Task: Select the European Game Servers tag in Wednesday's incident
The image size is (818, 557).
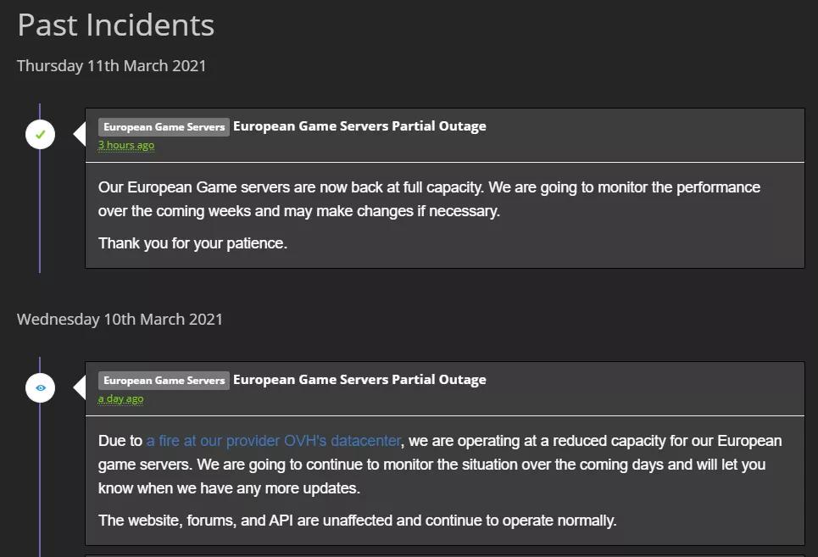Action: pyautogui.click(x=164, y=381)
